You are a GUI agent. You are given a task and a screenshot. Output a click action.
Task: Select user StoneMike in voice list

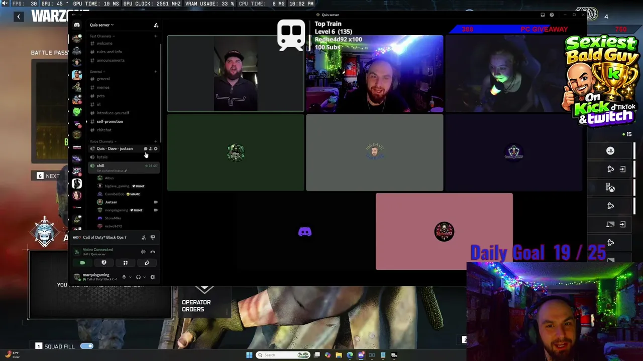(x=113, y=218)
